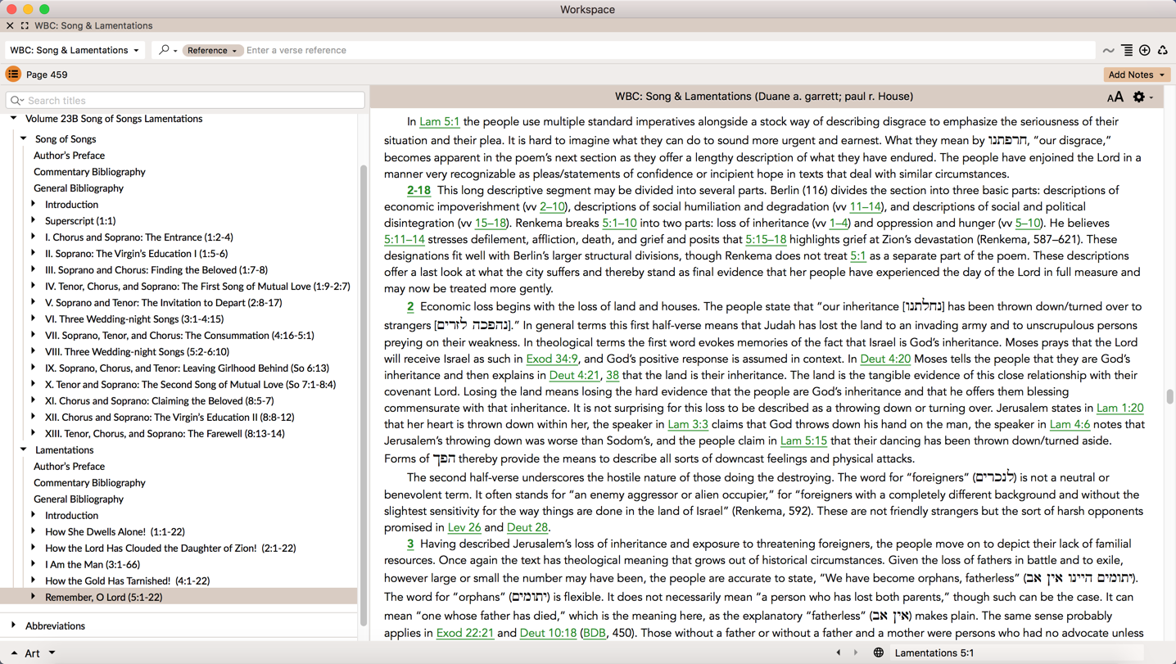
Task: Open the Add Notes dropdown button
Action: tap(1136, 75)
